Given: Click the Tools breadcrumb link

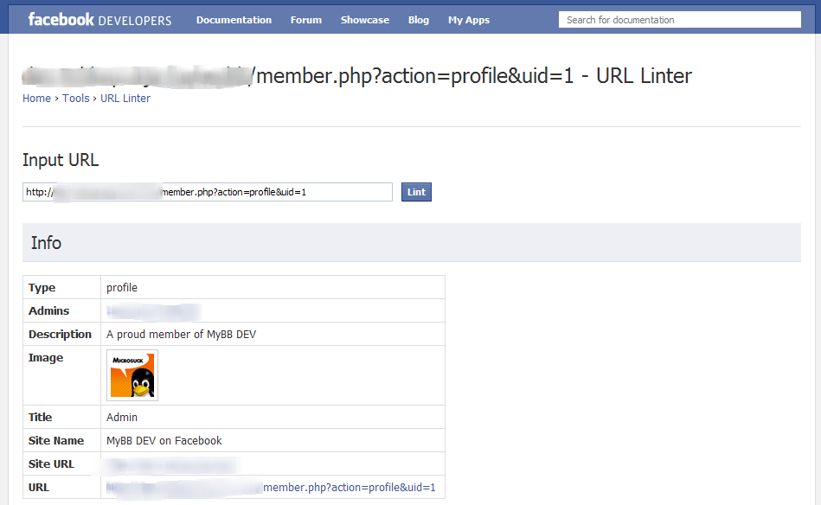Looking at the screenshot, I should pos(76,99).
